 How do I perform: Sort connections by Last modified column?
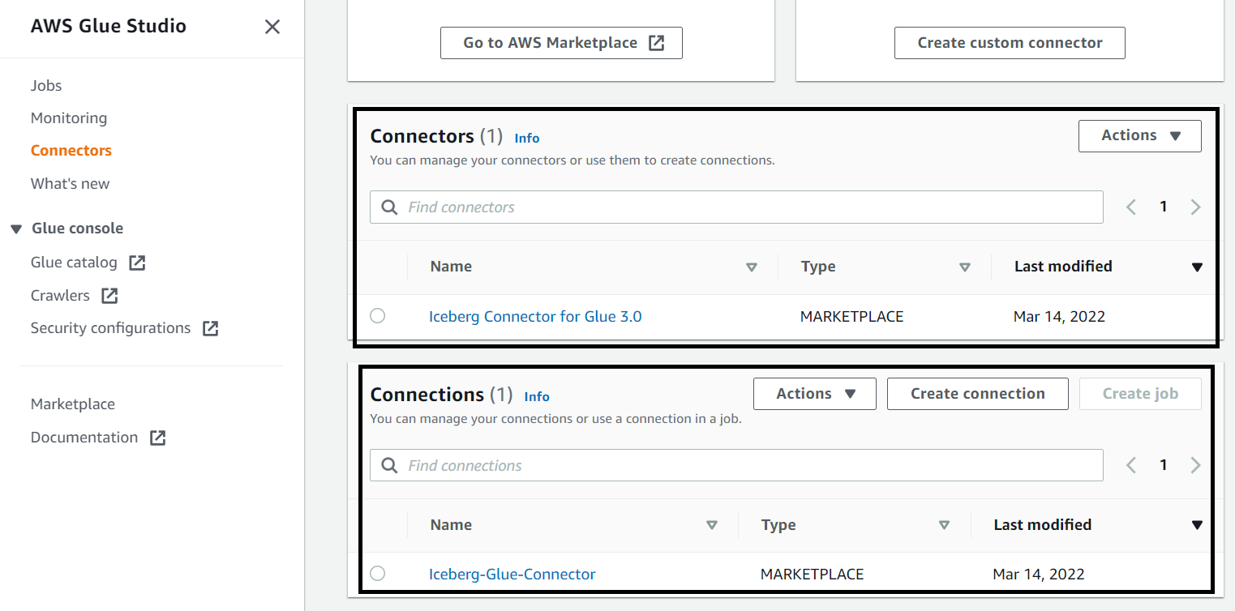1197,526
